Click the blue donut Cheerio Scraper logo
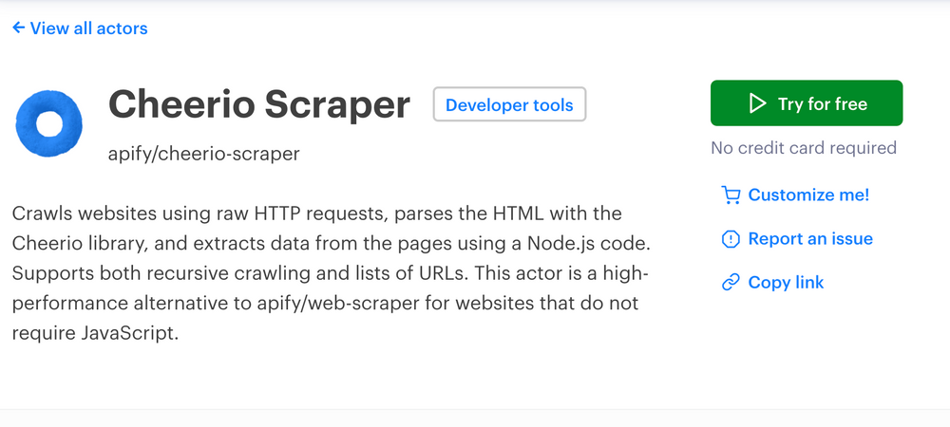Screen dimensions: 950x427 [48, 123]
